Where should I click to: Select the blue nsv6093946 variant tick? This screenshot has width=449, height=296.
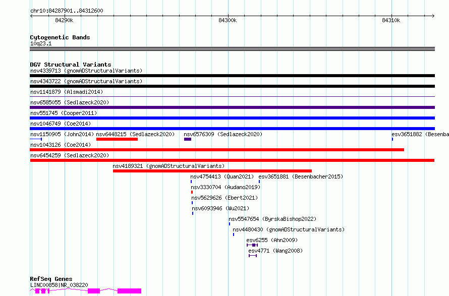click(x=193, y=213)
